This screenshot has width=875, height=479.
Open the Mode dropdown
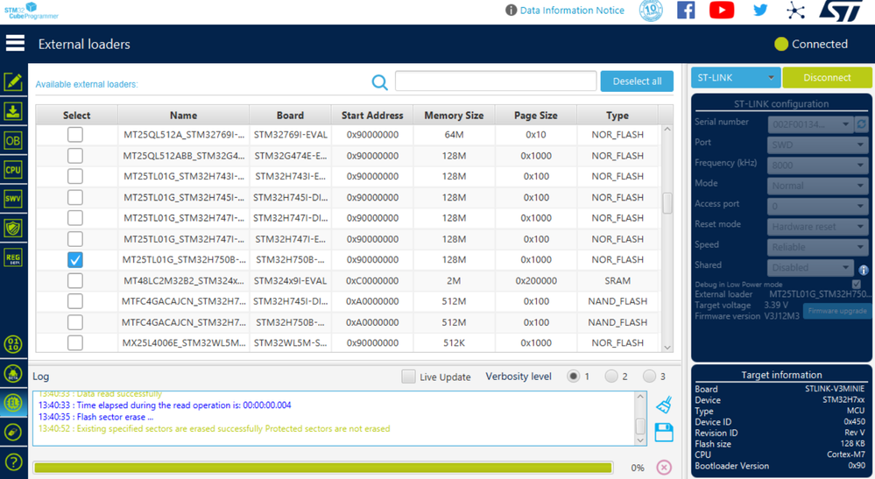tap(817, 186)
